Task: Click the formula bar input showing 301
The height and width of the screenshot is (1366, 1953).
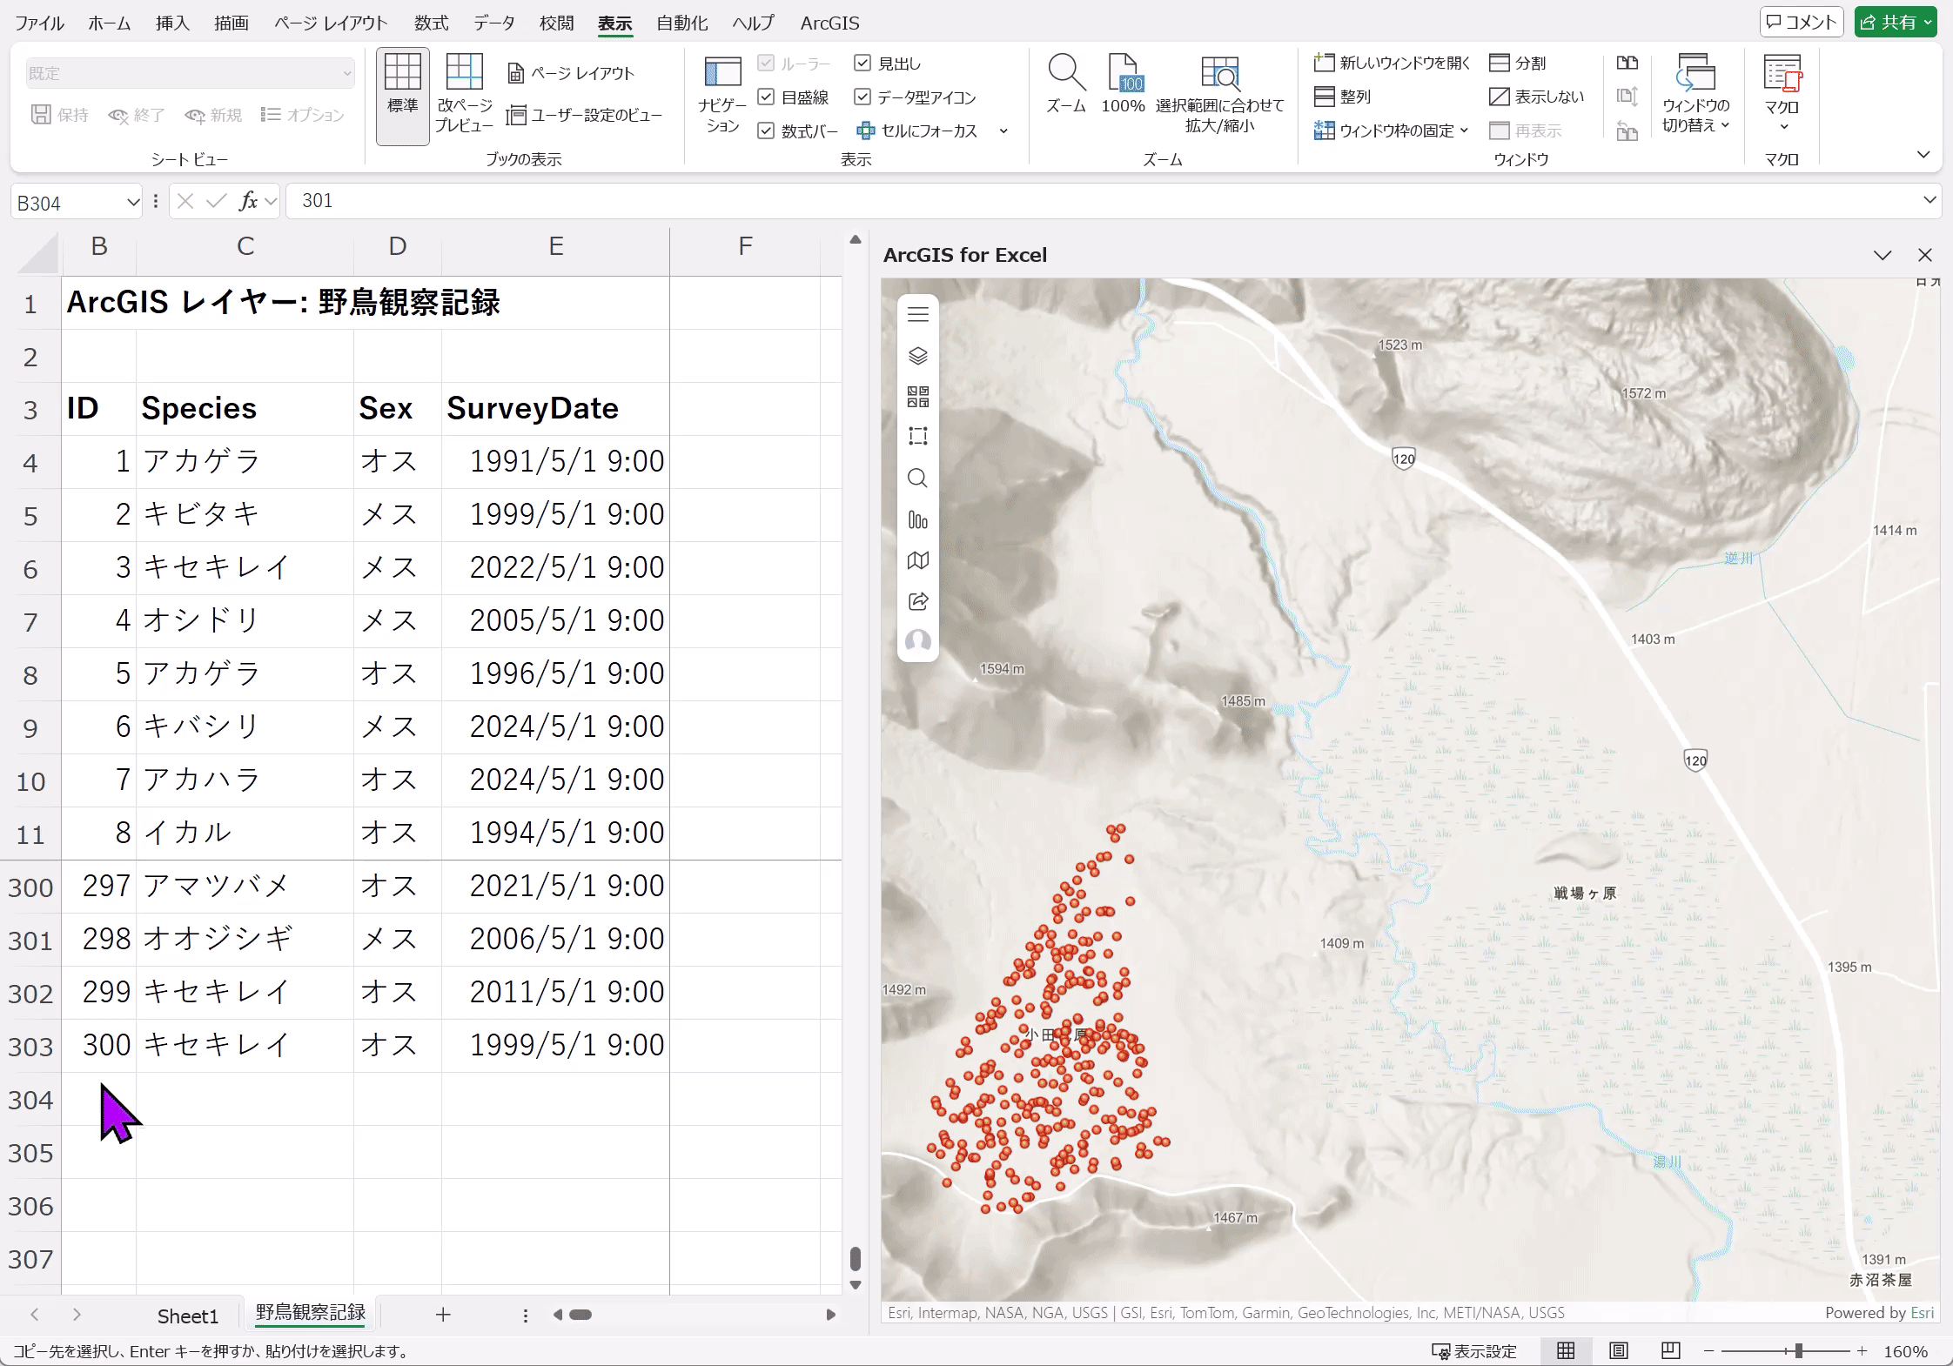Action: [x=1101, y=201]
